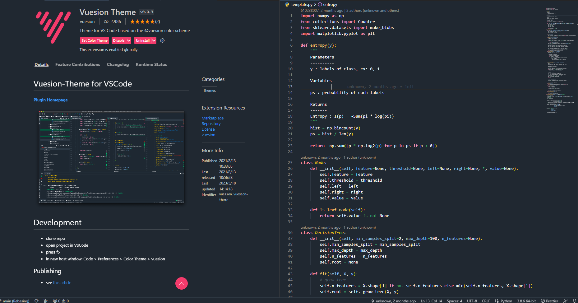The height and width of the screenshot is (303, 578).
Task: Switch to the Feature Contributions tab
Action: click(x=78, y=64)
